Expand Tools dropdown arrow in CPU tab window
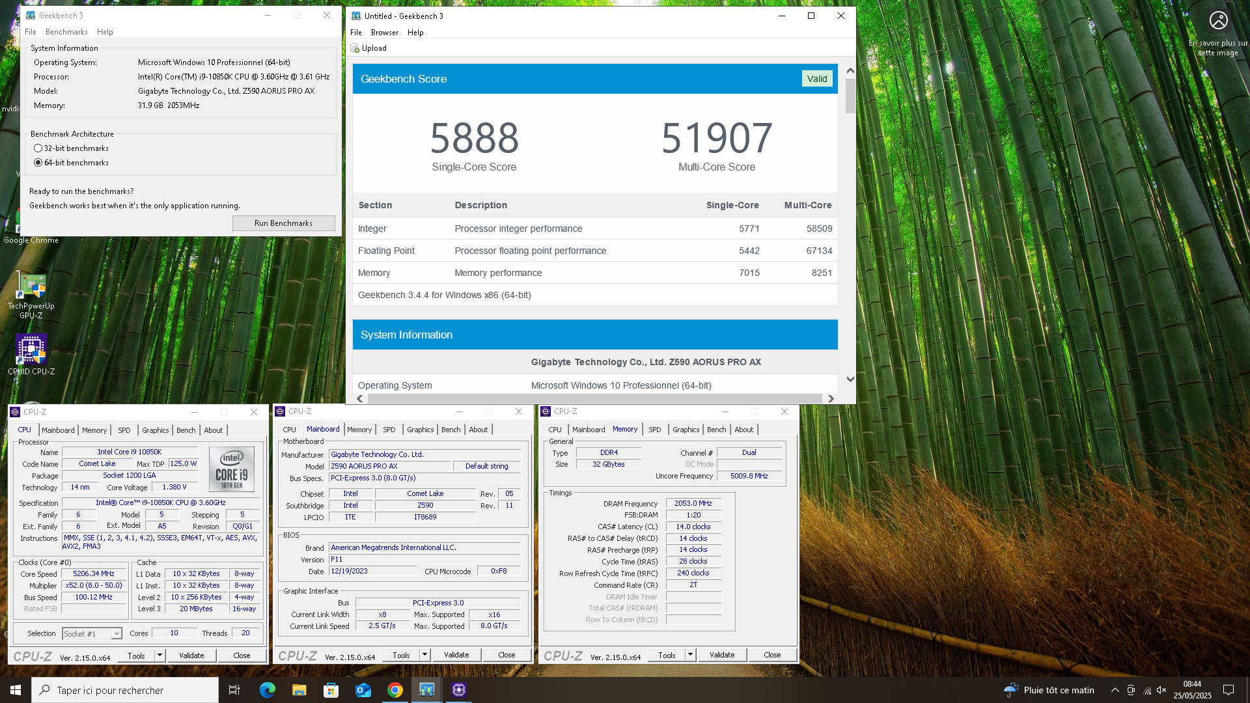1250x703 pixels. [160, 655]
